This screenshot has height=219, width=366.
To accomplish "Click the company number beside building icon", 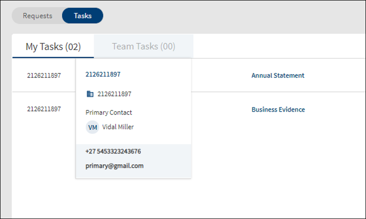I will click(115, 94).
